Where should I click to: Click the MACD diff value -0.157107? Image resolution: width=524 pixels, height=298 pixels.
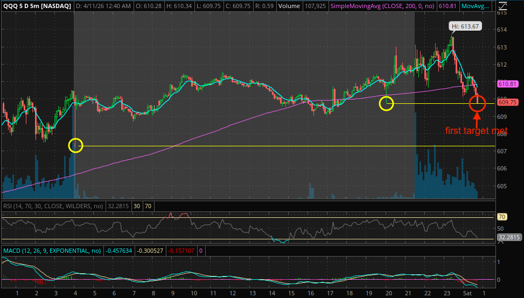pos(181,251)
